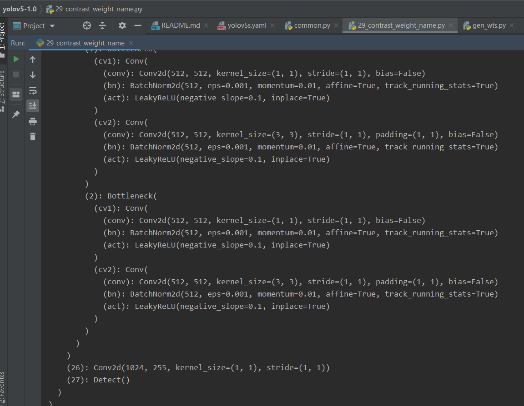Viewport: 524px width, 406px height.
Task: Toggle soft-wrap in the console
Action: pos(32,90)
